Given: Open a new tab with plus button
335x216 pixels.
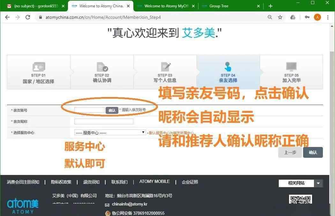Looking at the screenshot, I should [271, 6].
